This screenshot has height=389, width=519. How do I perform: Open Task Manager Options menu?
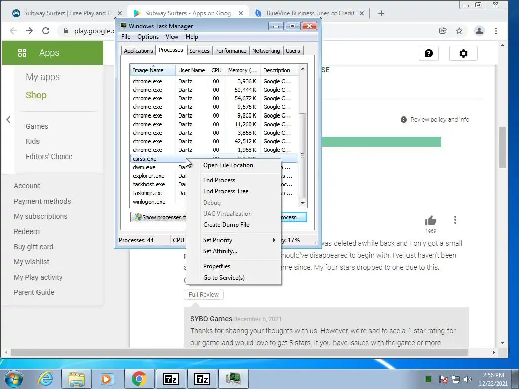[148, 37]
